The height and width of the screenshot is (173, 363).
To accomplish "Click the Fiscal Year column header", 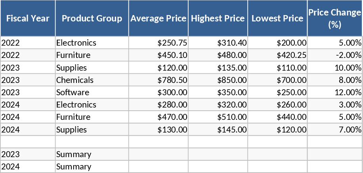I will (x=28, y=18).
